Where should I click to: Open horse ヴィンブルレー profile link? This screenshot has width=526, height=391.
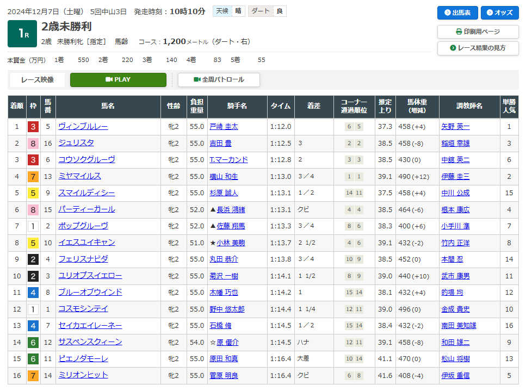pos(83,127)
